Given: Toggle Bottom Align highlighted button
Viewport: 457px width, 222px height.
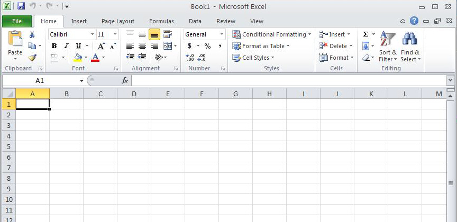Looking at the screenshot, I should [154, 34].
